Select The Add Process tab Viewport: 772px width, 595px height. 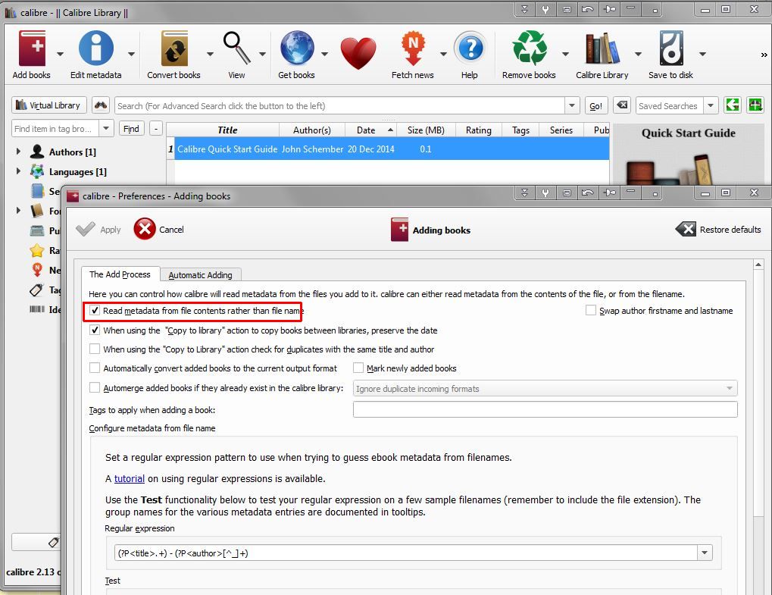coord(120,274)
